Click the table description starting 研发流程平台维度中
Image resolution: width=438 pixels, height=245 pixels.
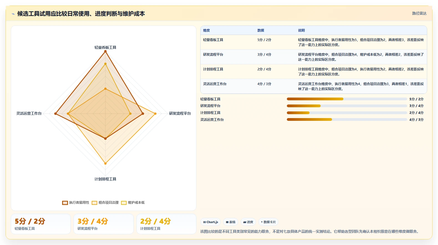pos(361,57)
